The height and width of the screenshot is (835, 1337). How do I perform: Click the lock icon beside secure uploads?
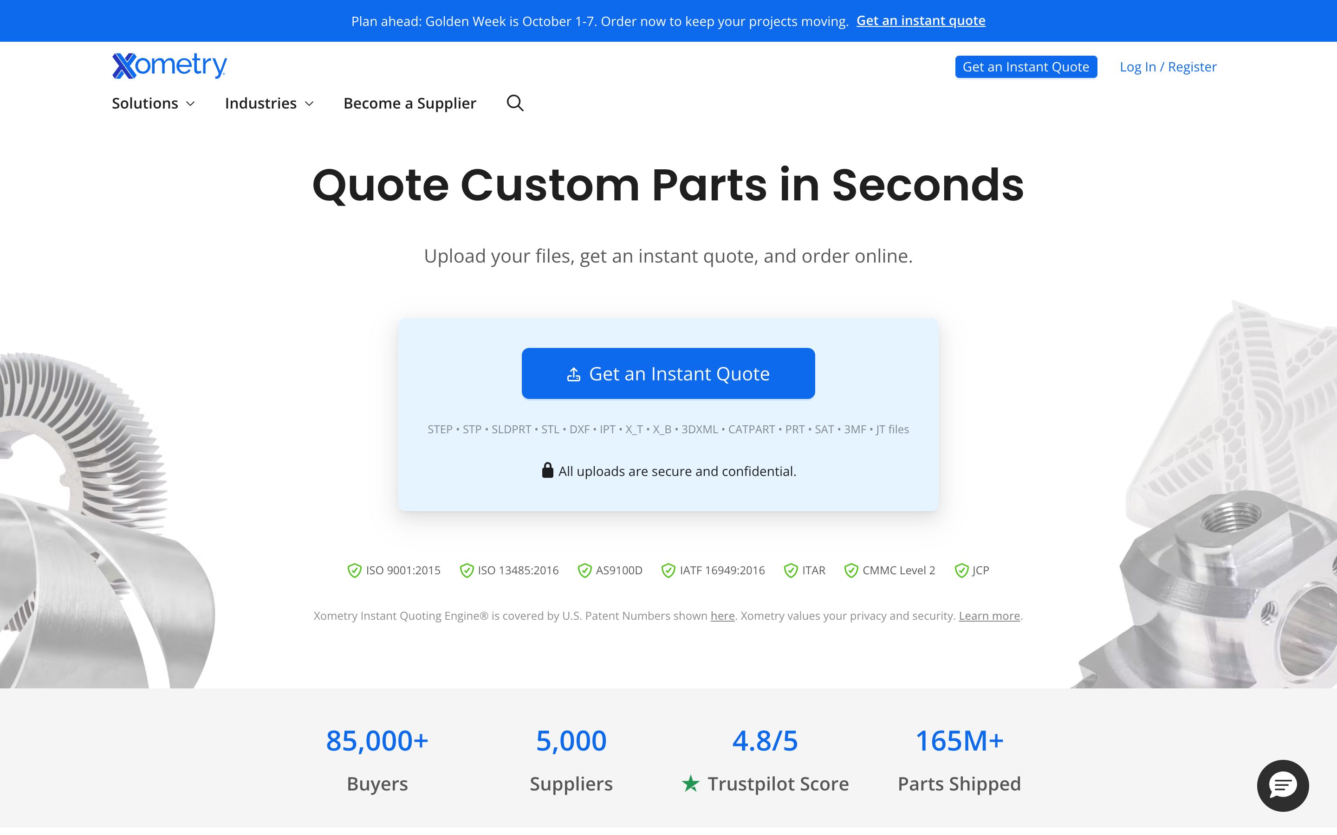pos(547,470)
